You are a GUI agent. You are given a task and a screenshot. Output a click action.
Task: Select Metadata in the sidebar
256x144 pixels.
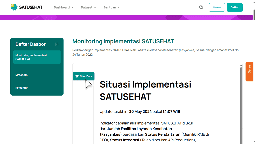click(21, 75)
